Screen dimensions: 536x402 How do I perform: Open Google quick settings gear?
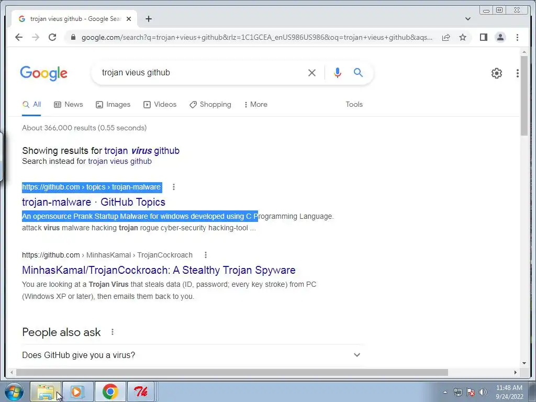(x=496, y=73)
